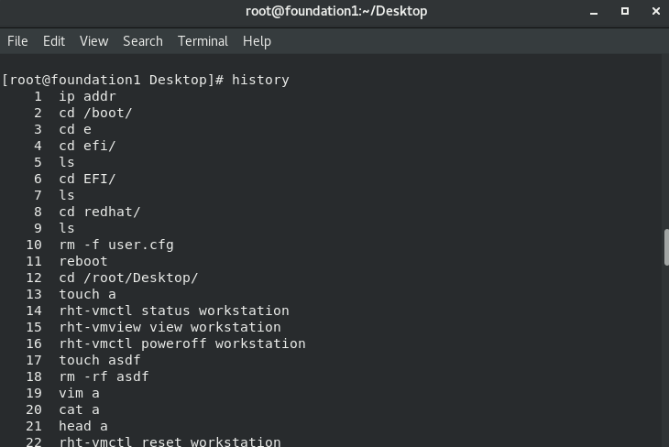Click line 'rht-vmctl poweroff workstation'
669x447 pixels.
[182, 343]
